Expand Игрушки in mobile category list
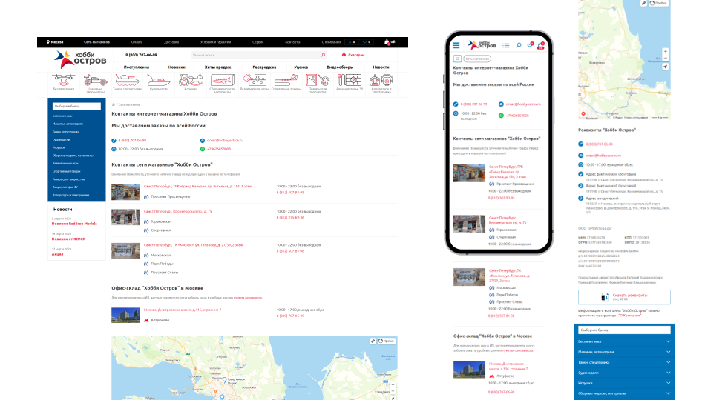Image resolution: width=705 pixels, height=400 pixels. click(x=668, y=383)
